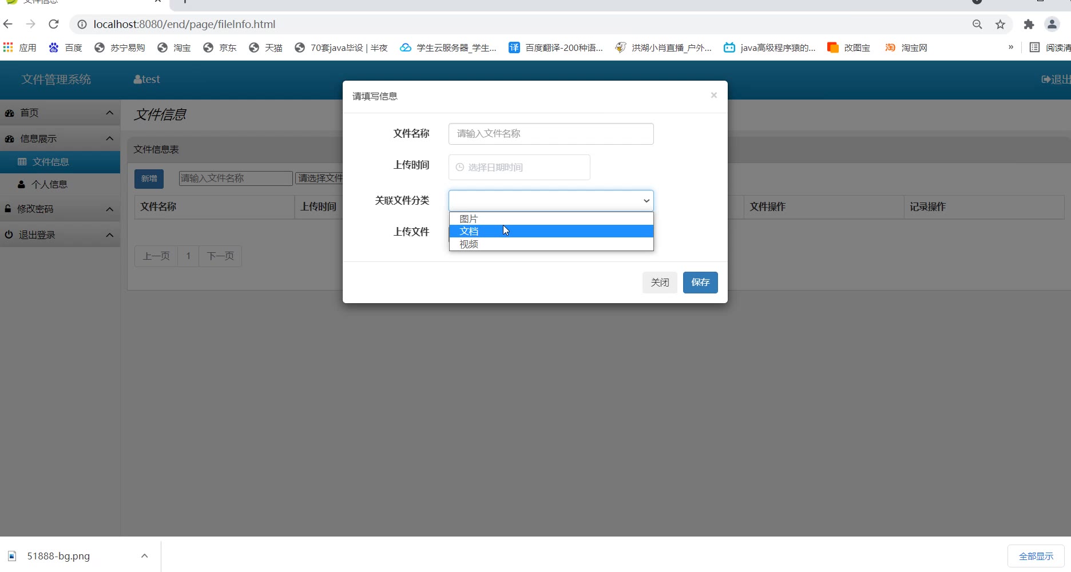Open the 70套java毕设 bookmark
Screen dimensions: 1071x572
click(x=341, y=47)
